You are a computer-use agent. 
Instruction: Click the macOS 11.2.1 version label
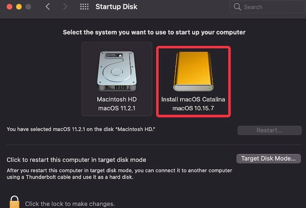[117, 108]
